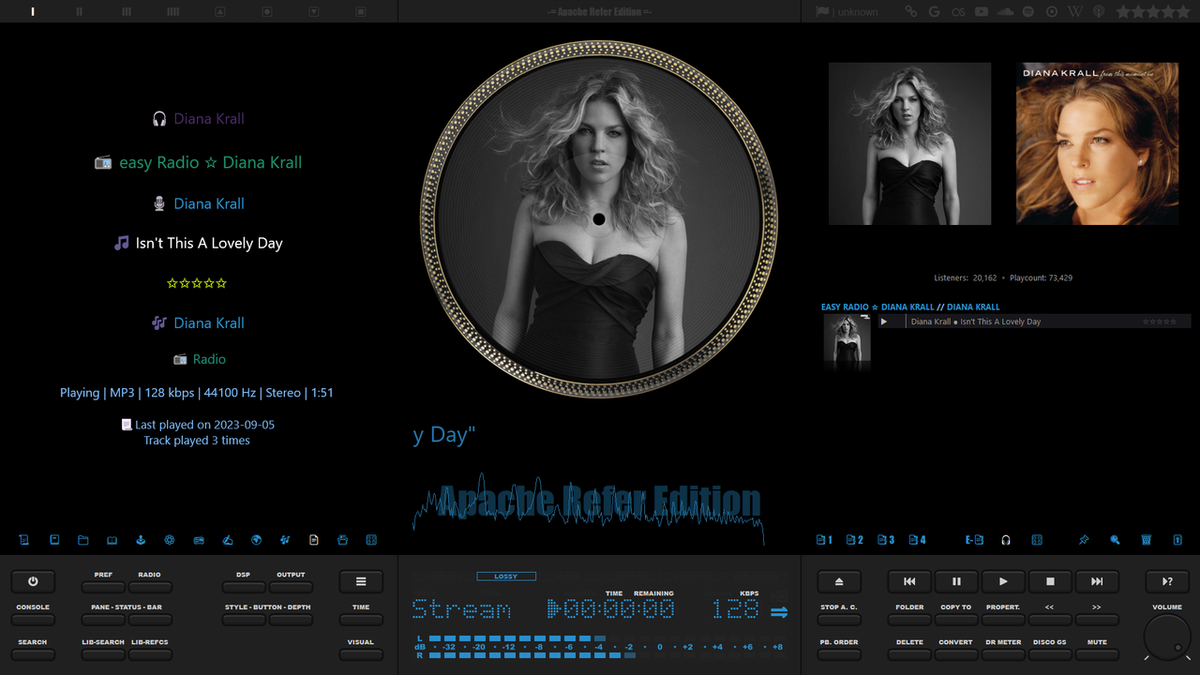
Task: Pin the playlist using the pin icon
Action: tap(1083, 540)
